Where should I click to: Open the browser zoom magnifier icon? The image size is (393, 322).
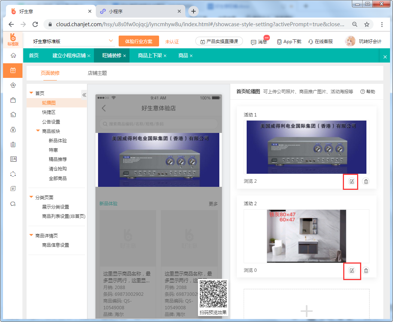click(355, 24)
